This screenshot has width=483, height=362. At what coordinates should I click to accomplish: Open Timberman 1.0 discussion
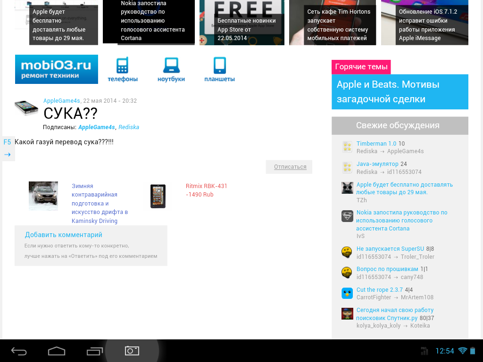(376, 143)
